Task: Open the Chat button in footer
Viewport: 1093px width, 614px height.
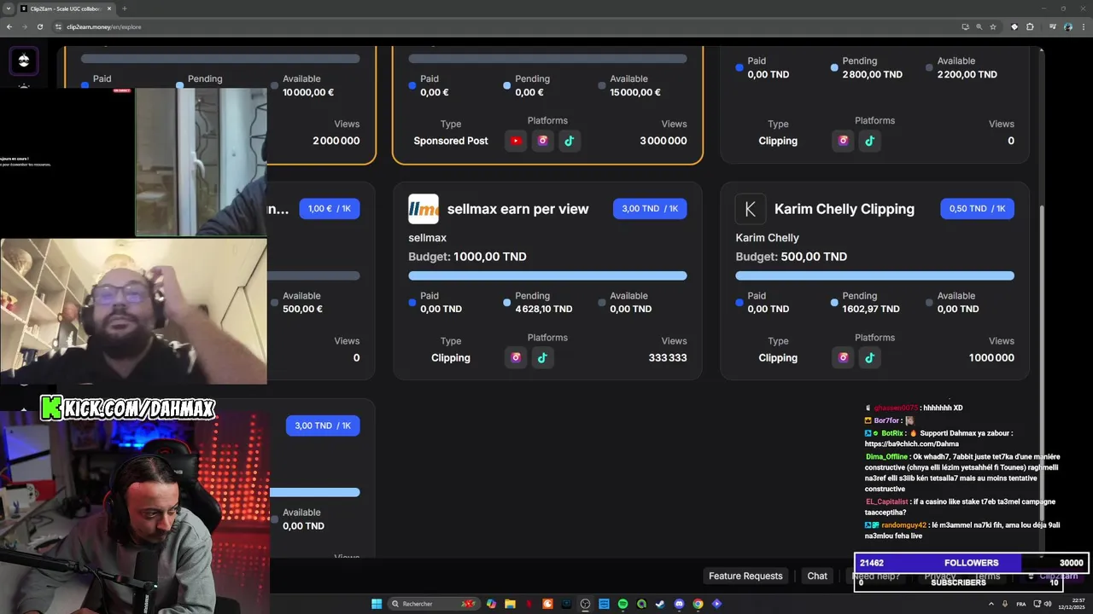Action: pos(817,576)
